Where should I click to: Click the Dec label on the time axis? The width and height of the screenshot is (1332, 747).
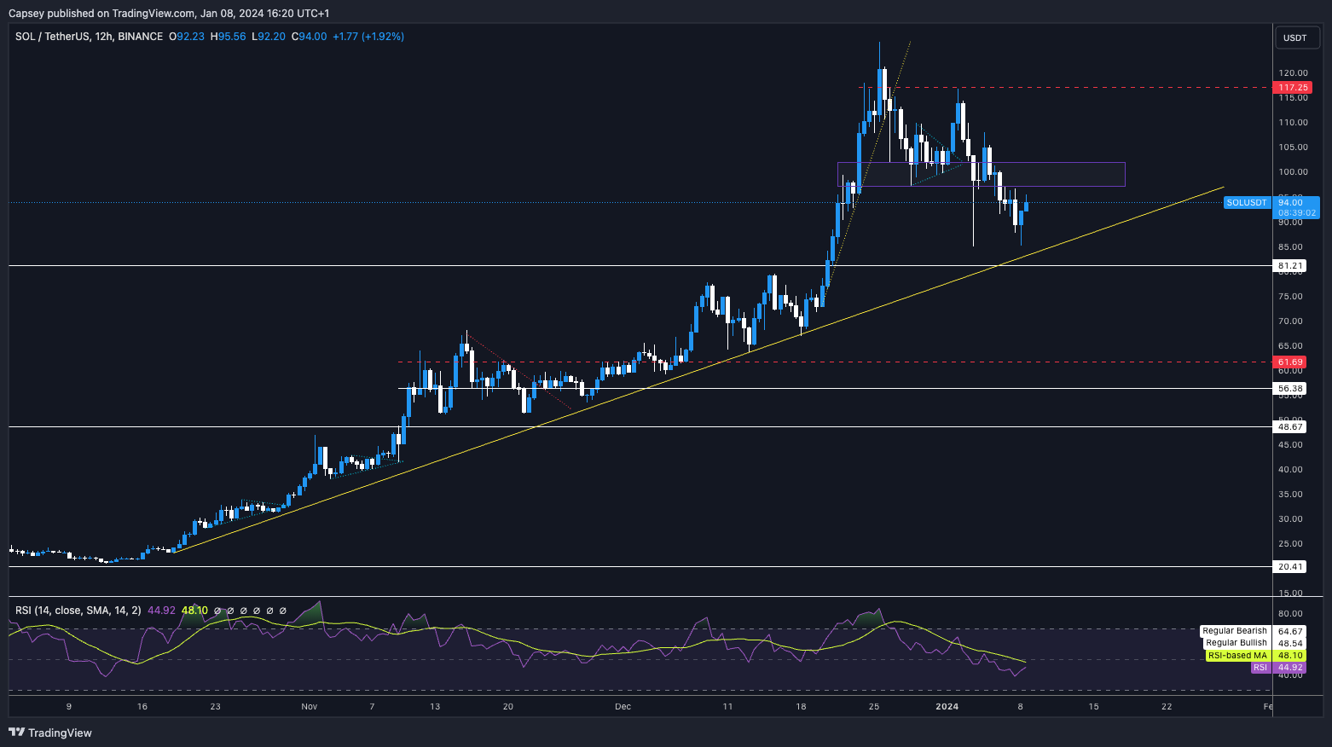click(623, 706)
